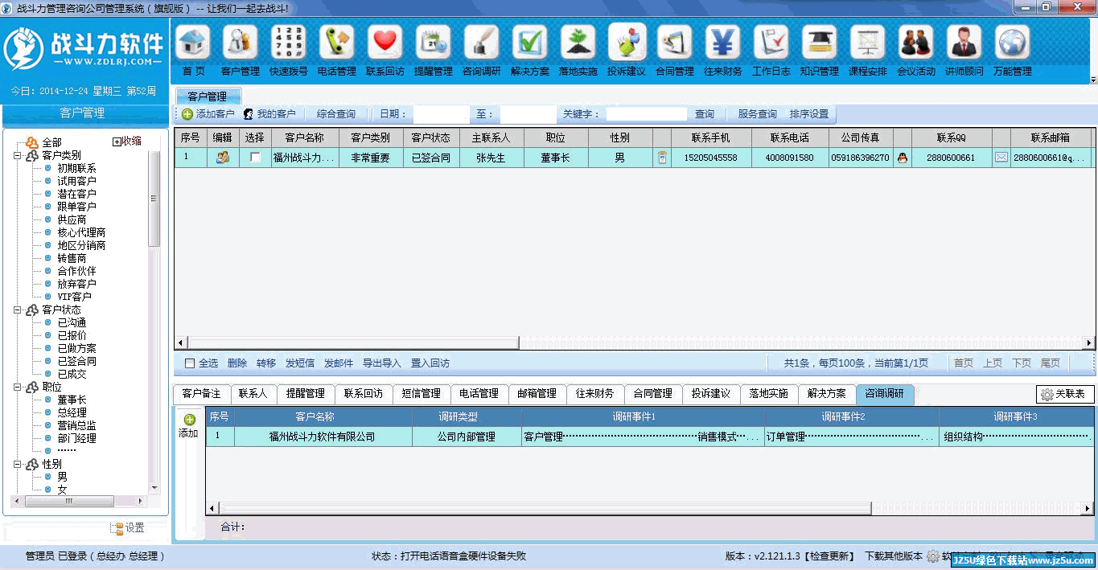Enable the 全选 checkbox

tap(190, 363)
